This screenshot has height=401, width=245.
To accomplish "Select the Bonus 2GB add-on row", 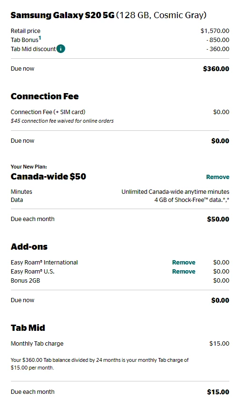I will [120, 281].
